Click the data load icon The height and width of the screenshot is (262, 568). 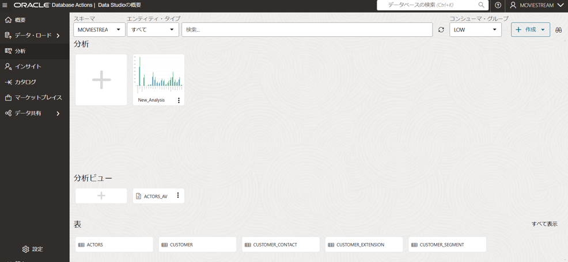pyautogui.click(x=8, y=35)
